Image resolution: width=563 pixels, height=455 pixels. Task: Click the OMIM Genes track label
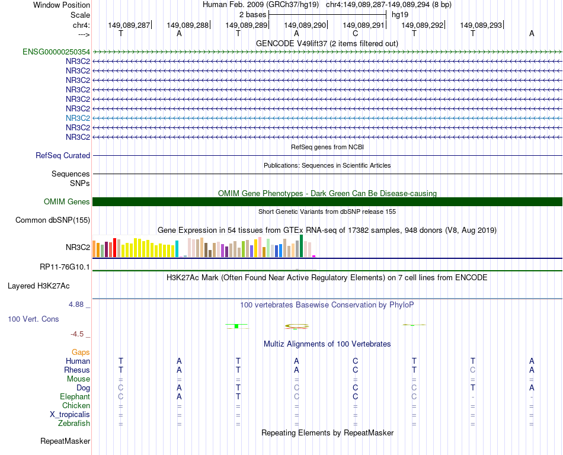coord(67,201)
